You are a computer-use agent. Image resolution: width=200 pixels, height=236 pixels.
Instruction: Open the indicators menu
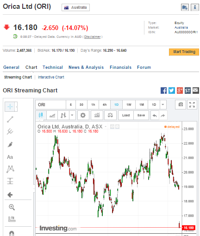click(97, 115)
